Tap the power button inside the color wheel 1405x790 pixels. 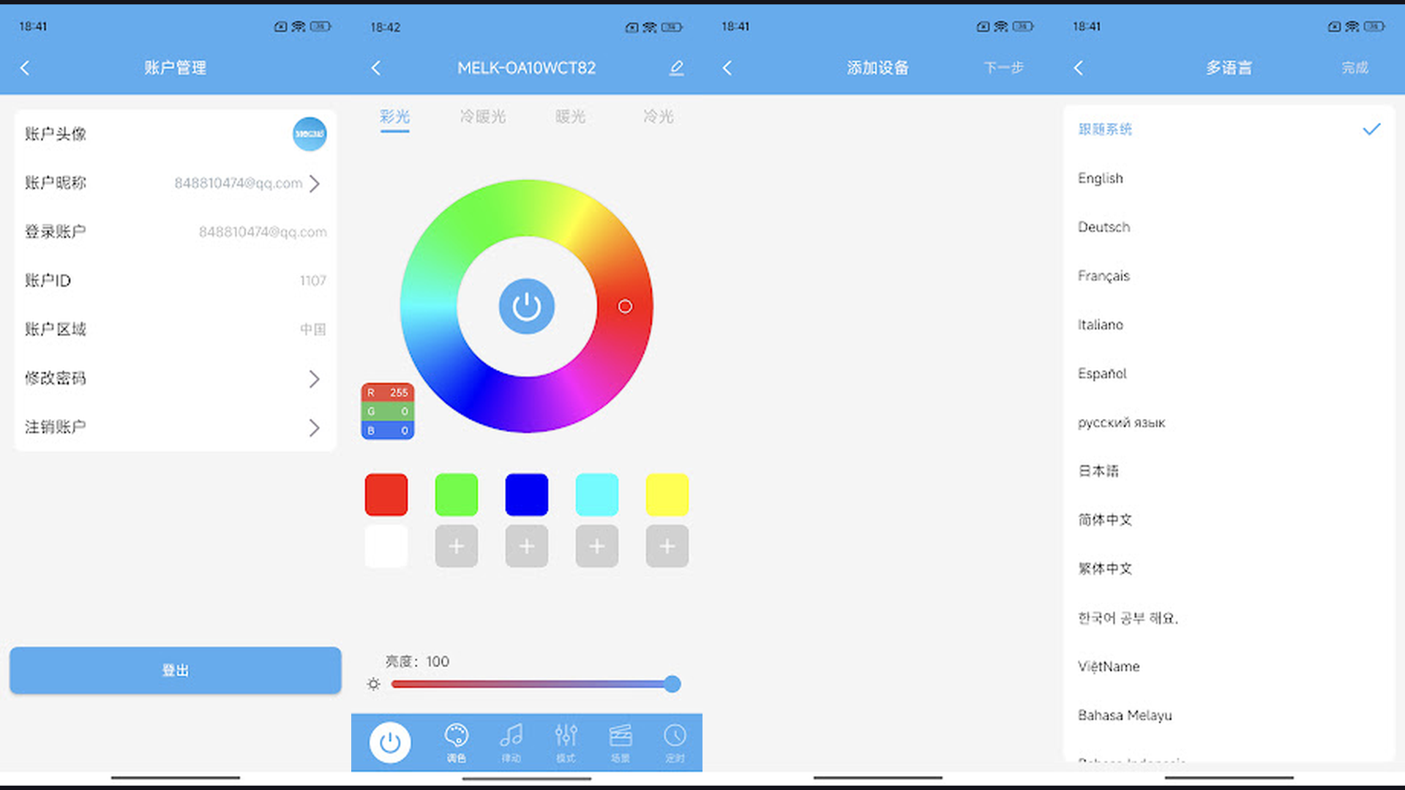(526, 306)
